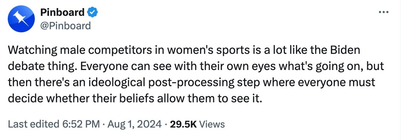401x140 pixels.
Task: Open the three-dot More options menu
Action: point(384,12)
